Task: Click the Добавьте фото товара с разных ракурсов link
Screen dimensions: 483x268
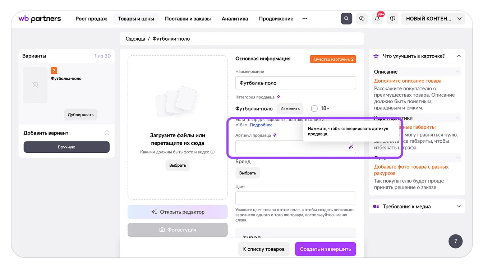Action: [x=411, y=170]
